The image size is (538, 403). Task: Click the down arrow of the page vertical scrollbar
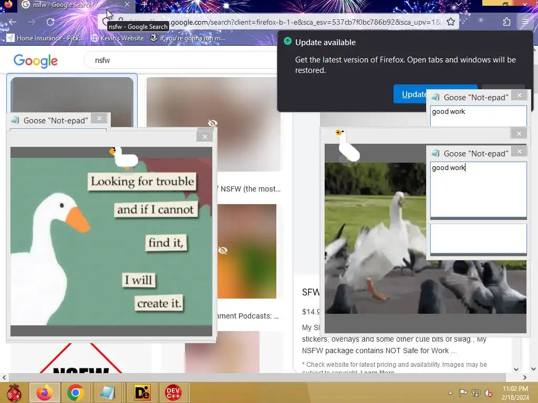click(533, 369)
